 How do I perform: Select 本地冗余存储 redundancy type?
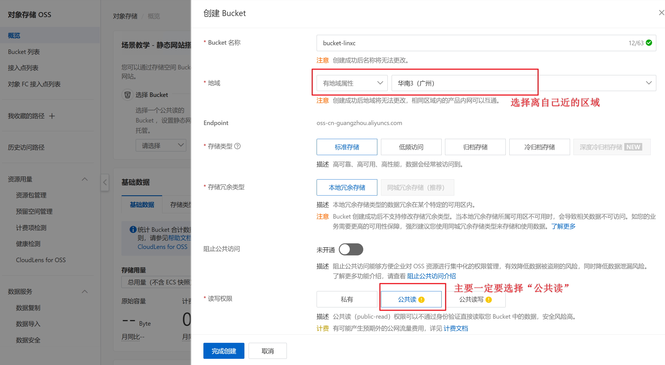coord(347,187)
